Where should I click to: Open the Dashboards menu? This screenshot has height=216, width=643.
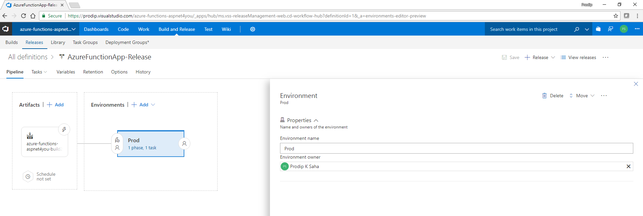(x=96, y=29)
